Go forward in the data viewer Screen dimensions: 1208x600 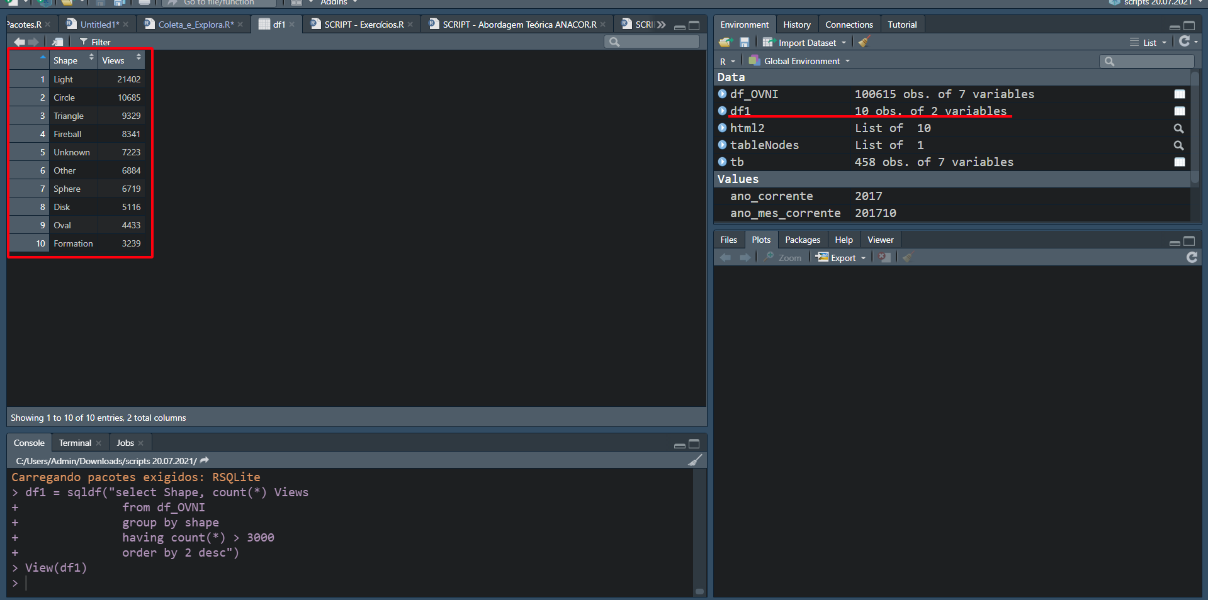click(33, 42)
